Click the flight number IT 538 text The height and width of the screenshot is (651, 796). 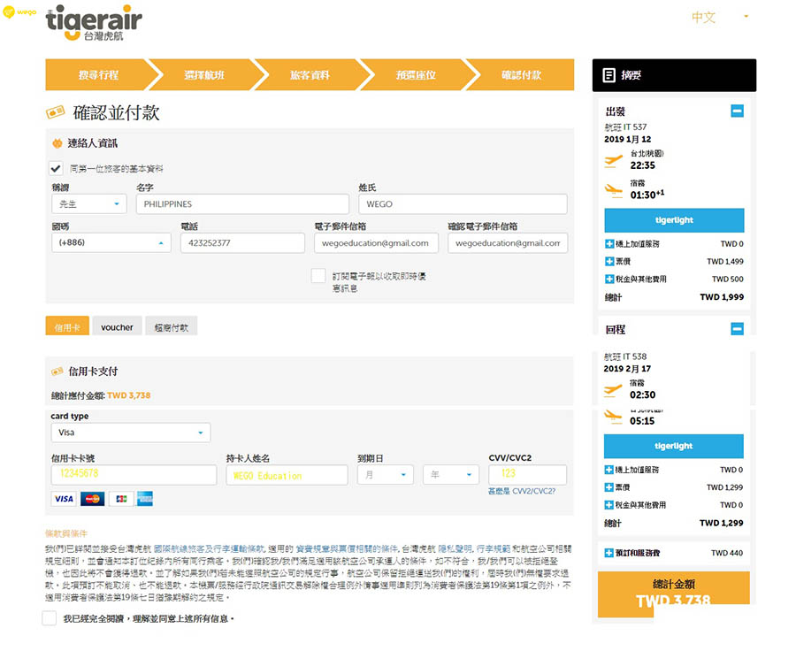click(x=635, y=356)
